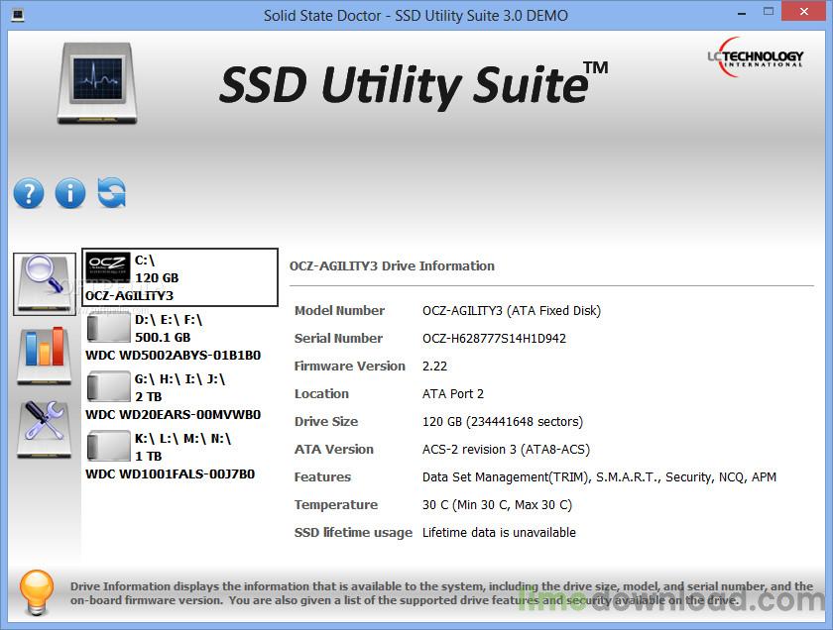Image resolution: width=833 pixels, height=630 pixels.
Task: Maximize the Solid State Doctor window
Action: tap(769, 12)
